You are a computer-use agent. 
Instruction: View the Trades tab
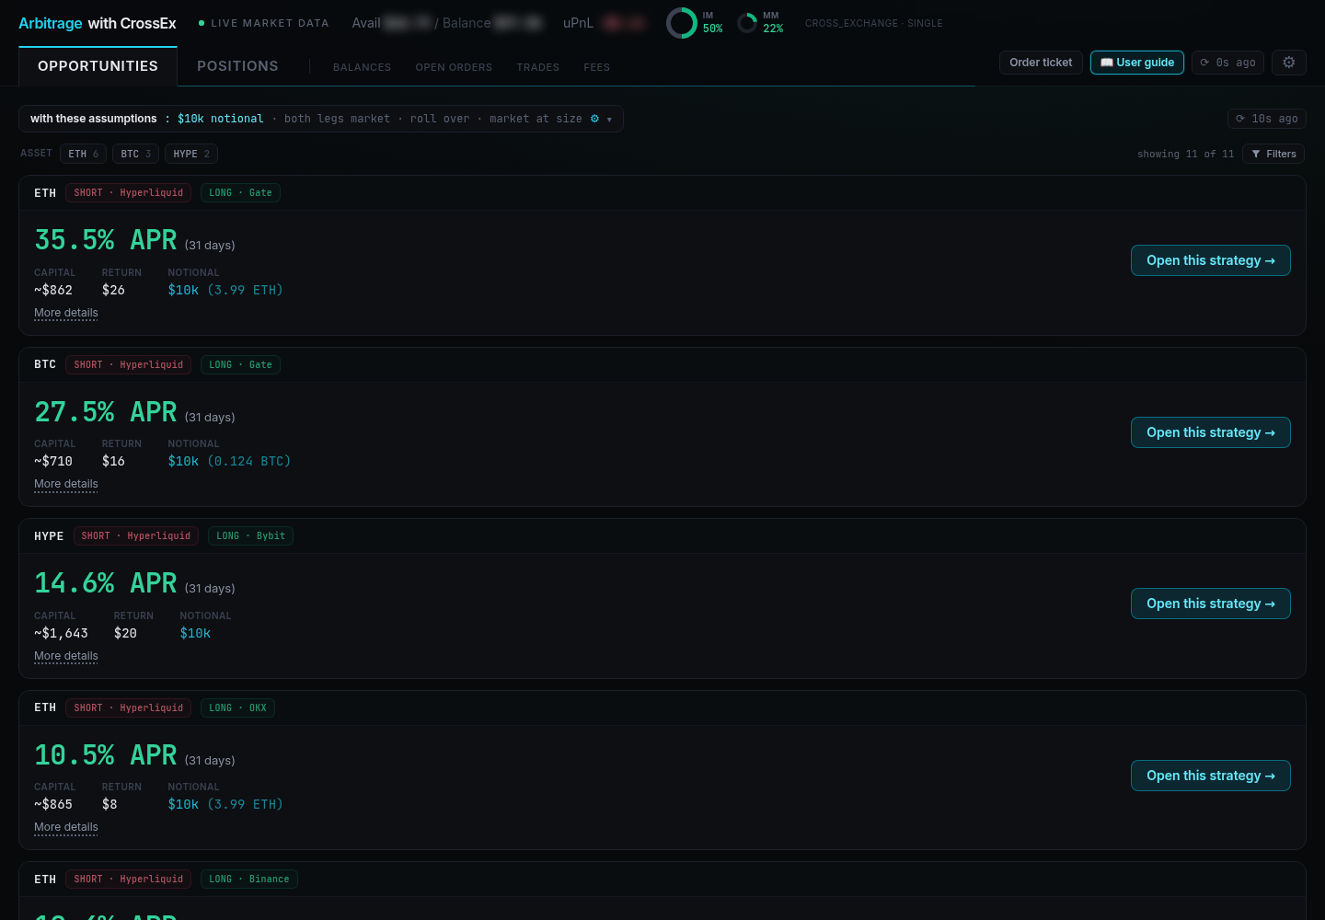[538, 67]
